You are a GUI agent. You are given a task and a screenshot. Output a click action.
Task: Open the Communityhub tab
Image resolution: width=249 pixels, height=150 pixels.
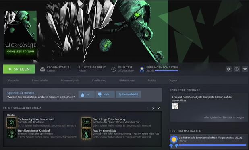[70, 80]
